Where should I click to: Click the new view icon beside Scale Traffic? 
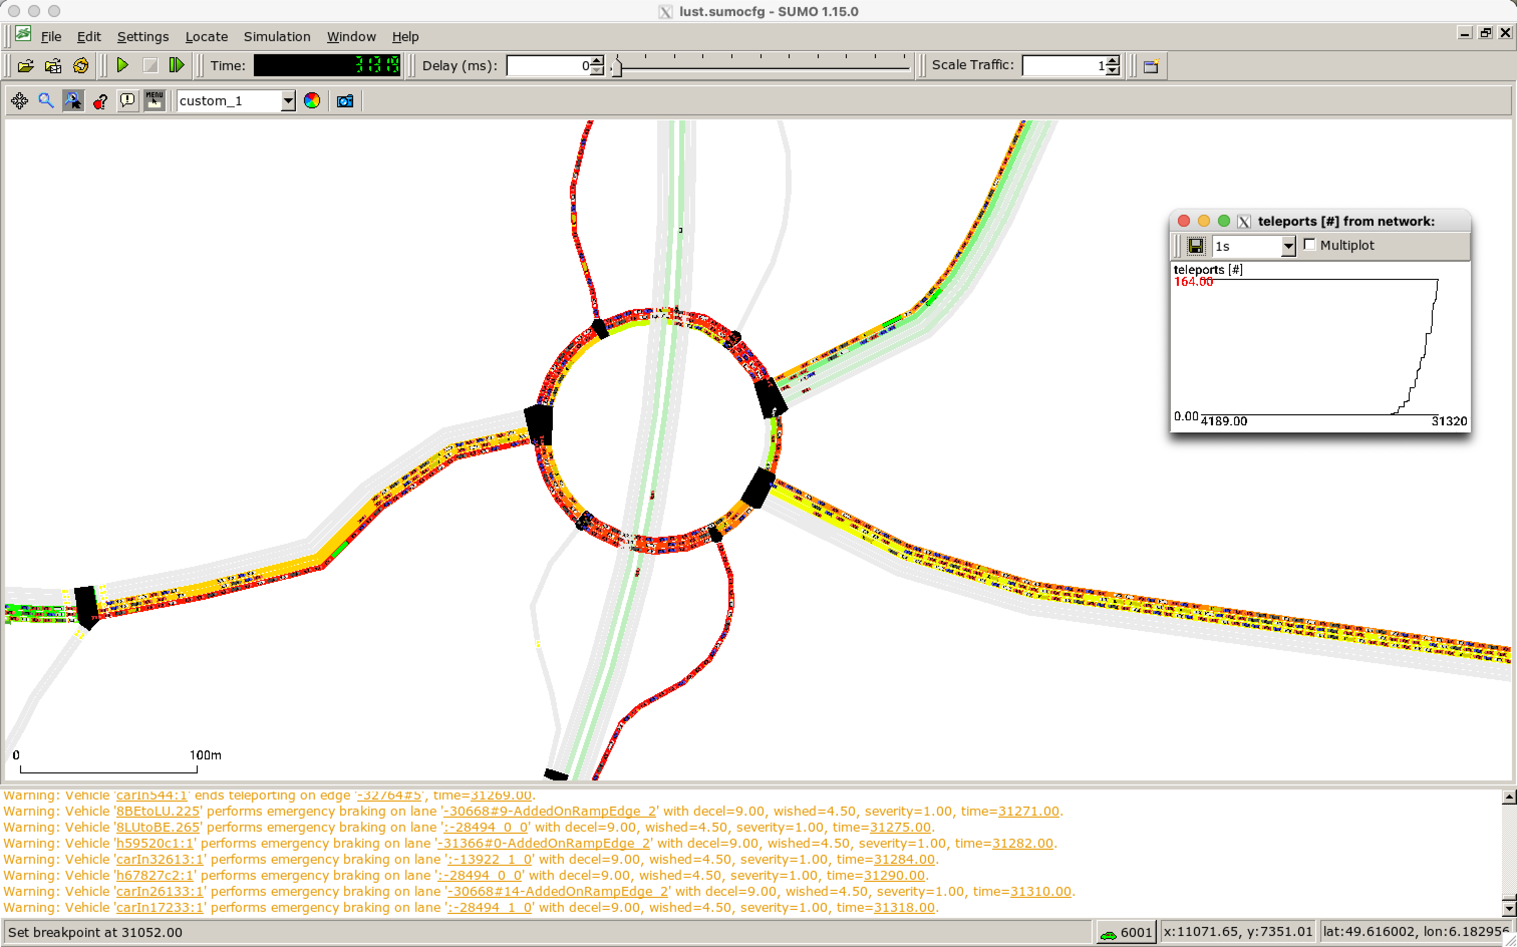pyautogui.click(x=1151, y=66)
